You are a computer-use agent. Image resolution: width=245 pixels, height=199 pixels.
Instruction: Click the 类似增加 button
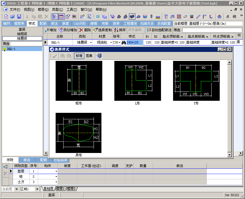click(x=68, y=30)
